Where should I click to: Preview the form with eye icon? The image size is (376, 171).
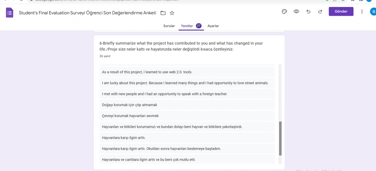pos(296,11)
